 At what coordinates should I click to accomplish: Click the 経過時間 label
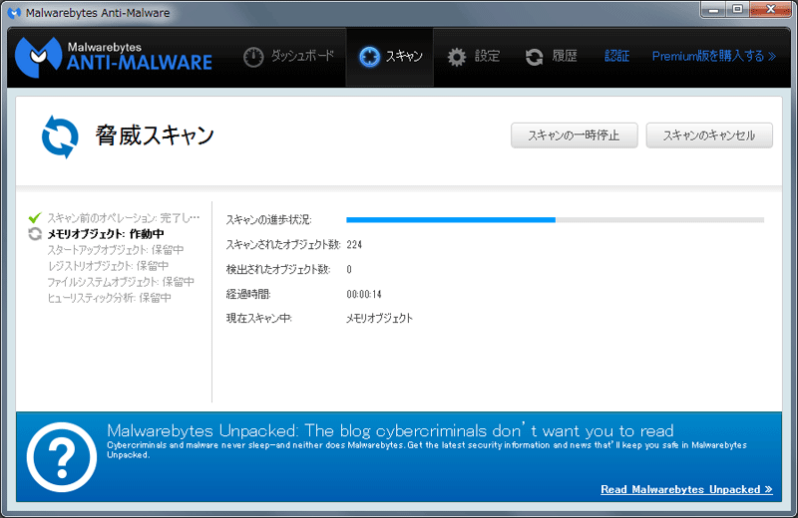[x=248, y=294]
